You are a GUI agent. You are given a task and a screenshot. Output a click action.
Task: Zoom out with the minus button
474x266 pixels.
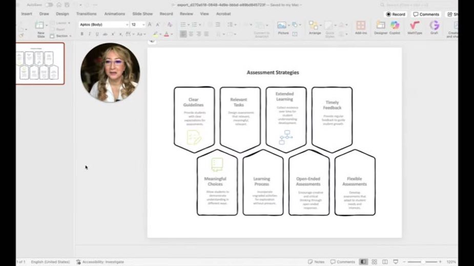pos(404,262)
